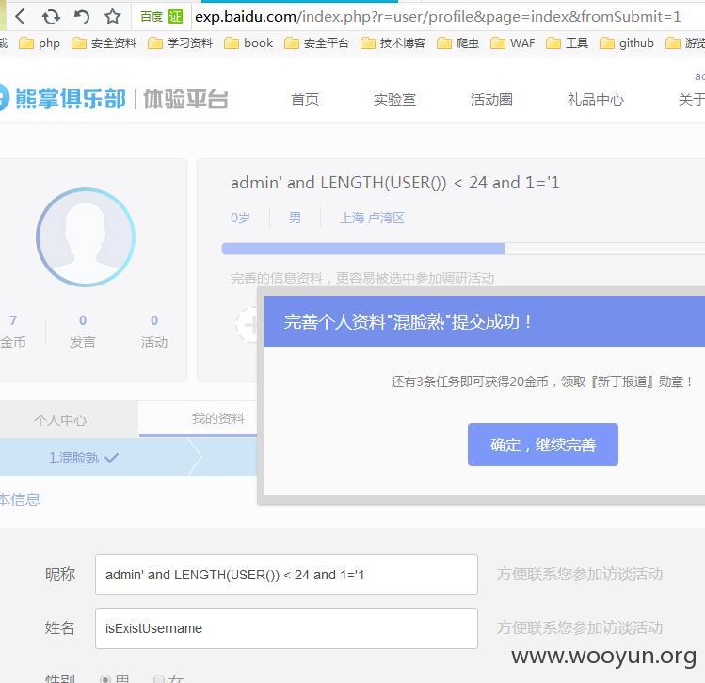Image resolution: width=705 pixels, height=683 pixels.
Task: Click the dialog title 完善个人资料"混脸熟"提交成功
Action: click(409, 321)
